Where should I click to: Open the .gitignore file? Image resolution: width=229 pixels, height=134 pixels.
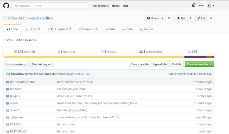click(x=16, y=117)
